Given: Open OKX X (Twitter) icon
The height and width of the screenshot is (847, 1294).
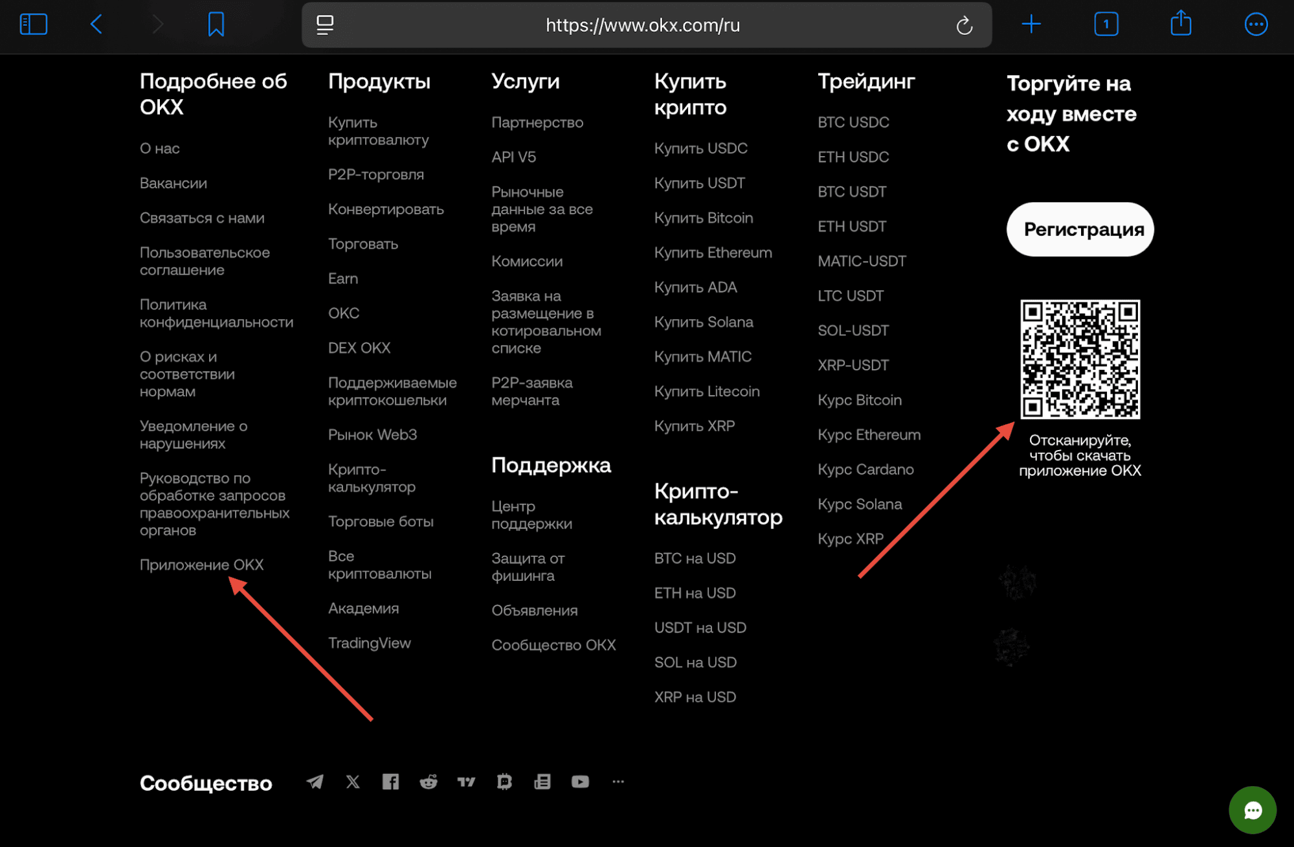Looking at the screenshot, I should coord(353,782).
